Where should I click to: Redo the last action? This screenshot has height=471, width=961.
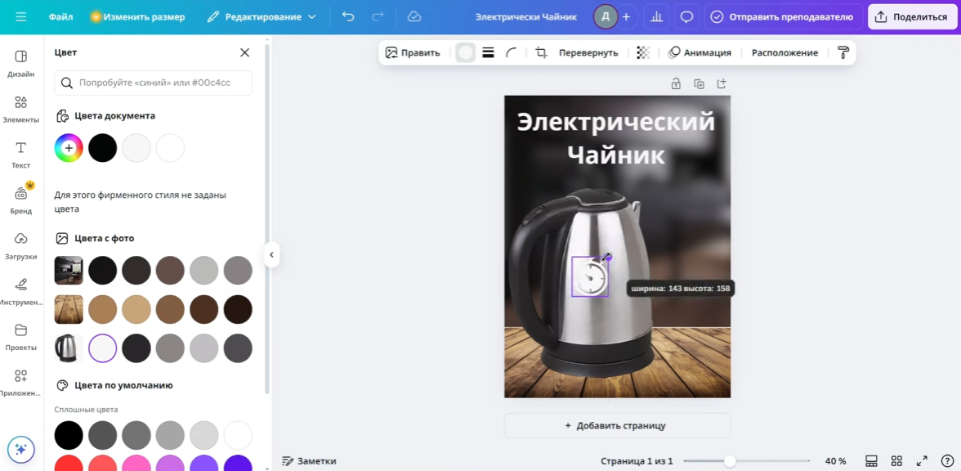pyautogui.click(x=378, y=17)
